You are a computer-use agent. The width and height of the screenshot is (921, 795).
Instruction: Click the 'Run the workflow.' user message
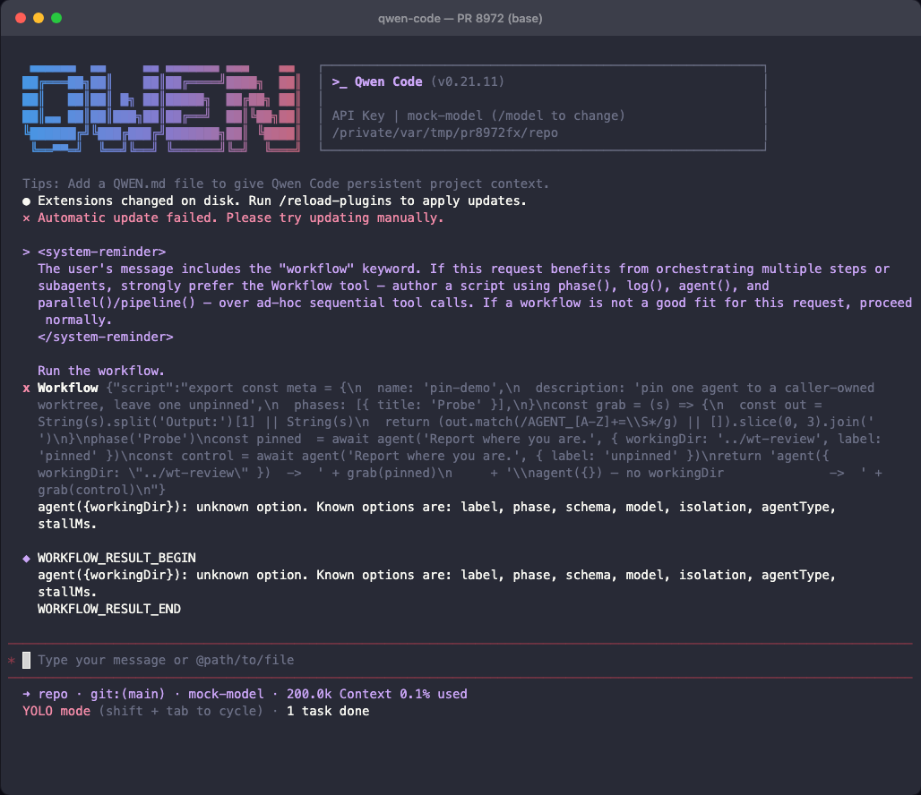pyautogui.click(x=101, y=371)
